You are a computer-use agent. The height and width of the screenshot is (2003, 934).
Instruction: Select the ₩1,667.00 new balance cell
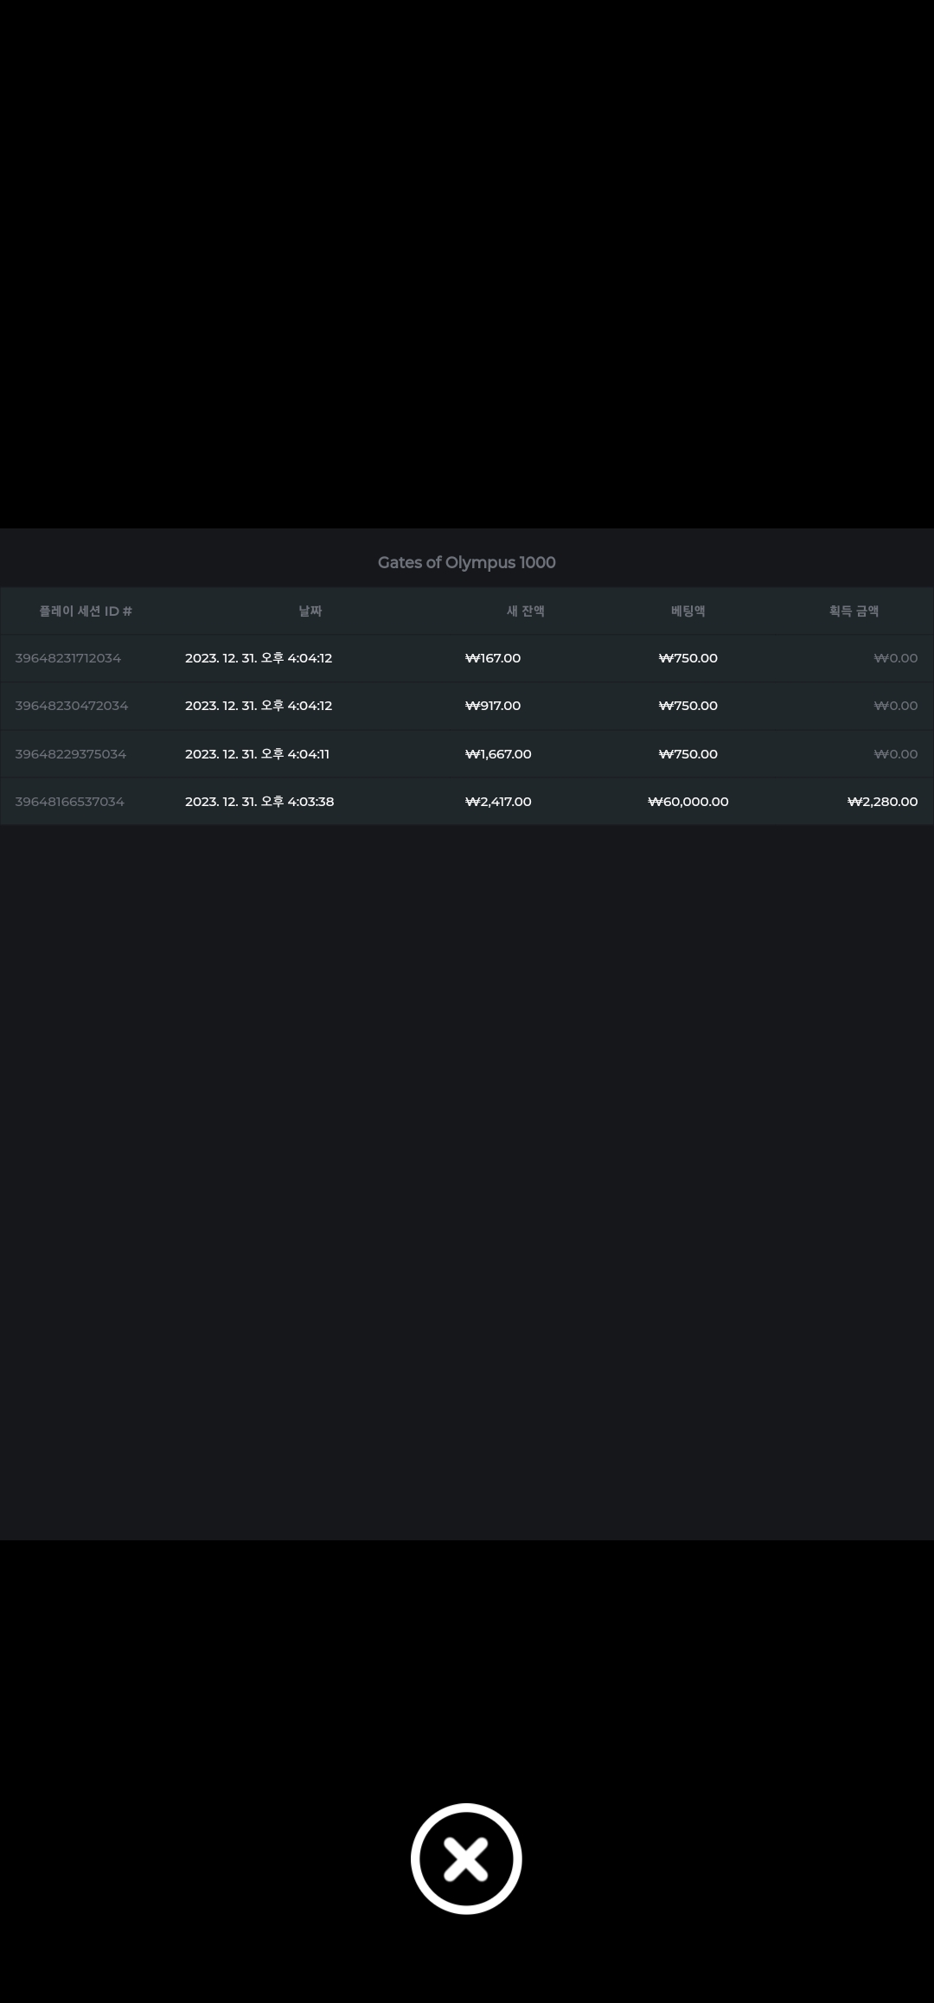(498, 754)
